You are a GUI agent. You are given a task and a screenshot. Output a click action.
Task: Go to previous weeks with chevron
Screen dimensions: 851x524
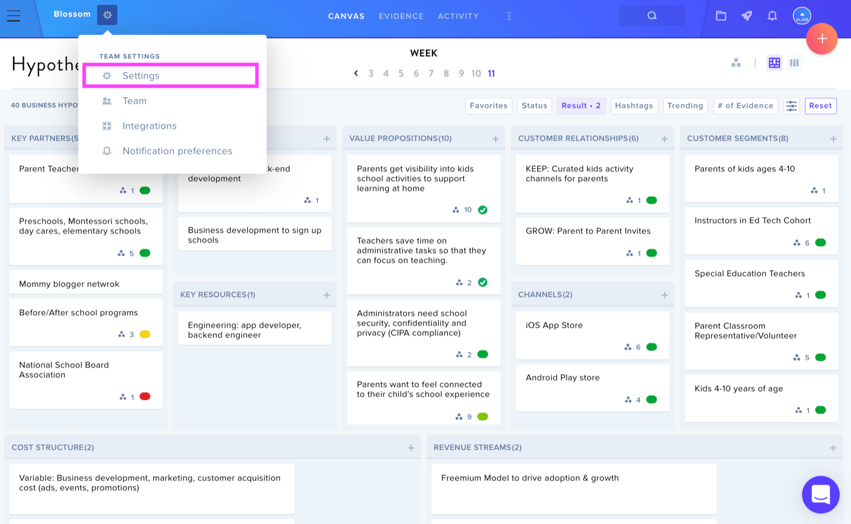point(356,73)
